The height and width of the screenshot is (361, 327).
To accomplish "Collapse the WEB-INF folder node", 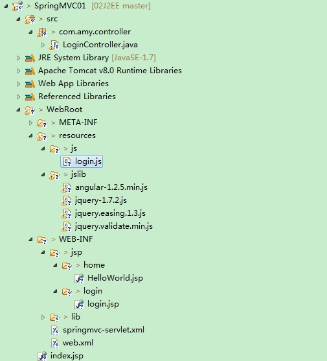I will (x=31, y=240).
